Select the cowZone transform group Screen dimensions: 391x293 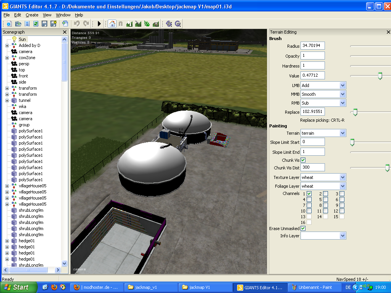point(27,58)
